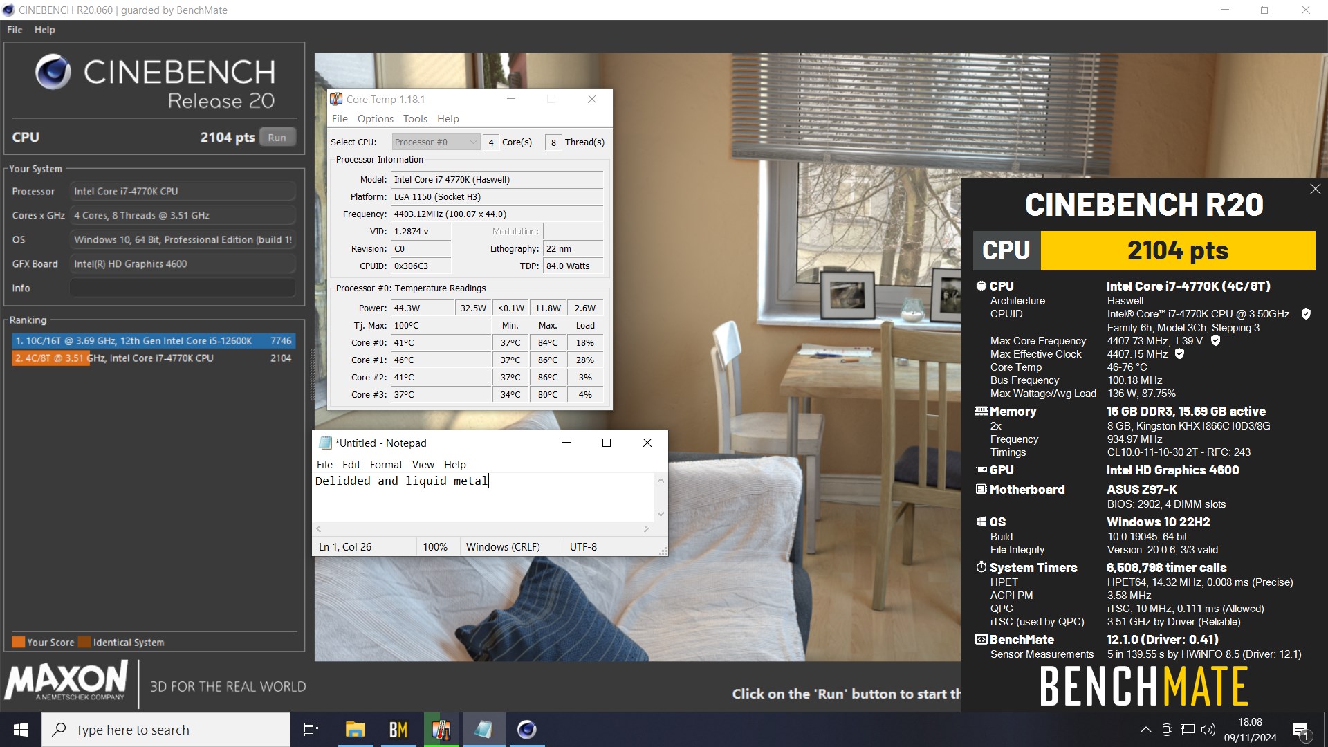Close the BenchMate result overlay
Screen dimensions: 1328x747
(1315, 189)
